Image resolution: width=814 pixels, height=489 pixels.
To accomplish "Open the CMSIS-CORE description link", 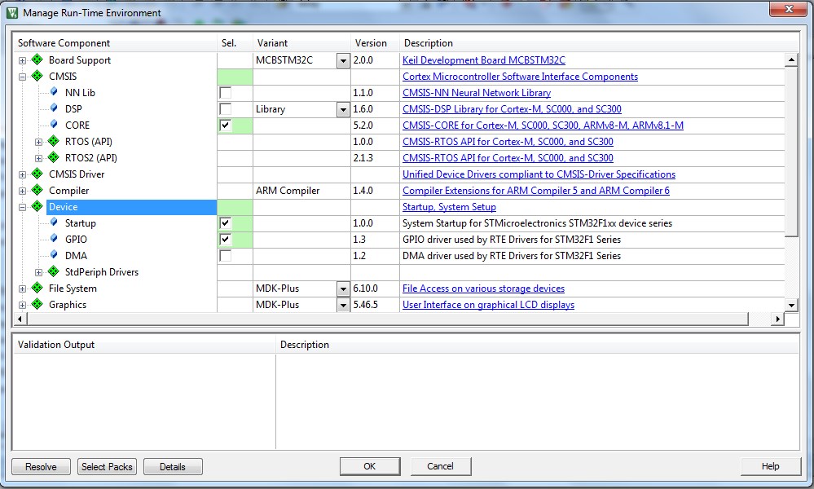I will point(543,126).
